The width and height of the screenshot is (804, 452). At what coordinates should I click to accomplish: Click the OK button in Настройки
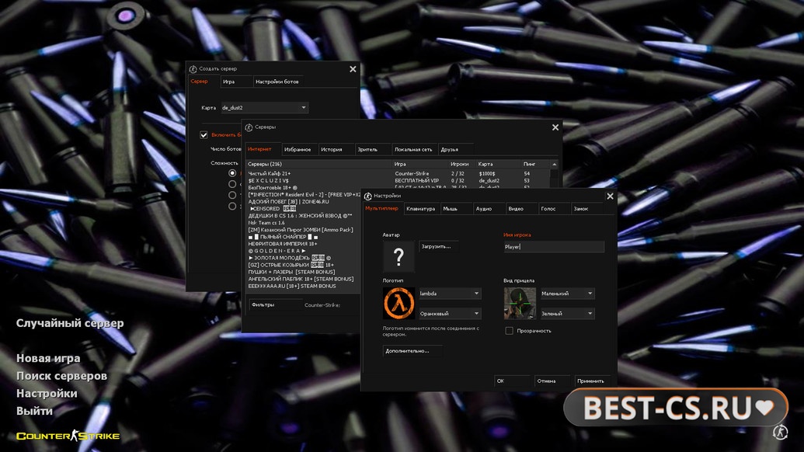coord(512,381)
